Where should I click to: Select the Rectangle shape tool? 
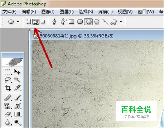click(x=71, y=22)
